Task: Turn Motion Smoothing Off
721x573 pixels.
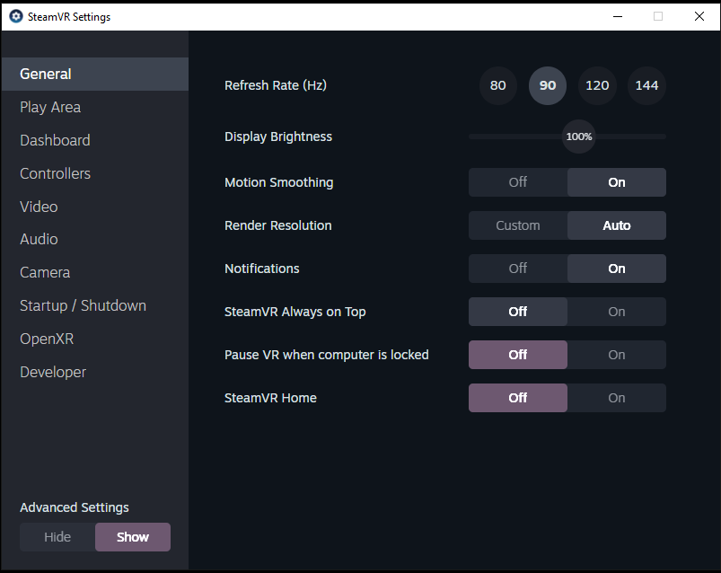Action: [x=518, y=182]
